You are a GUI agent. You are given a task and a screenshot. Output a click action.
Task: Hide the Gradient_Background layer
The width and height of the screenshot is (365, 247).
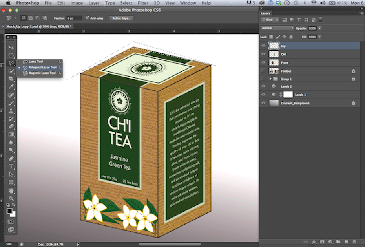pyautogui.click(x=263, y=103)
